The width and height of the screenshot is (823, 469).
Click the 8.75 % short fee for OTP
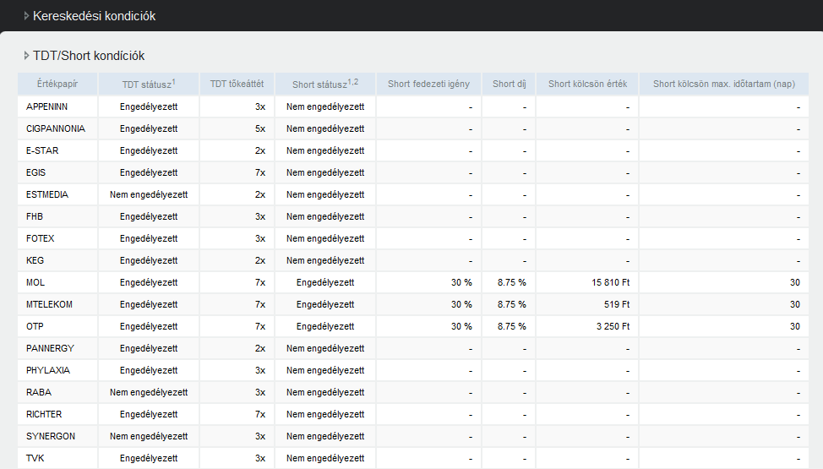tap(512, 327)
